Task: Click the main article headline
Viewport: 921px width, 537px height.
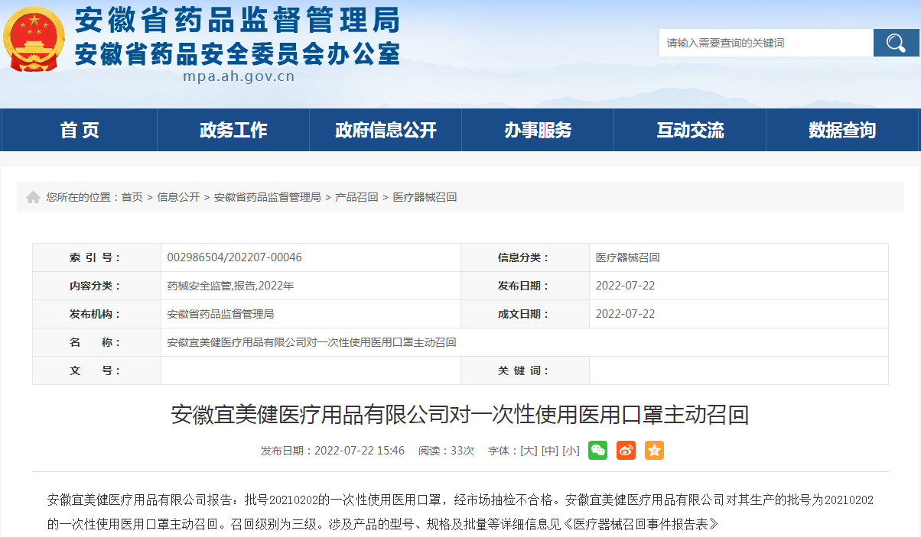Action: [x=460, y=415]
